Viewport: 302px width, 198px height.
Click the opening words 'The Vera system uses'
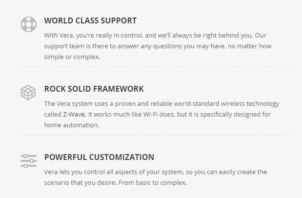coord(74,103)
